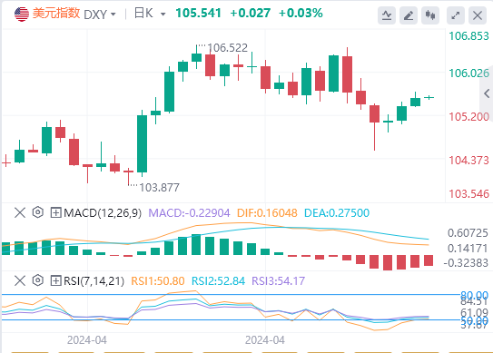The width and height of the screenshot is (493, 353).
Task: Close the DXY chart panel
Action: 478,15
